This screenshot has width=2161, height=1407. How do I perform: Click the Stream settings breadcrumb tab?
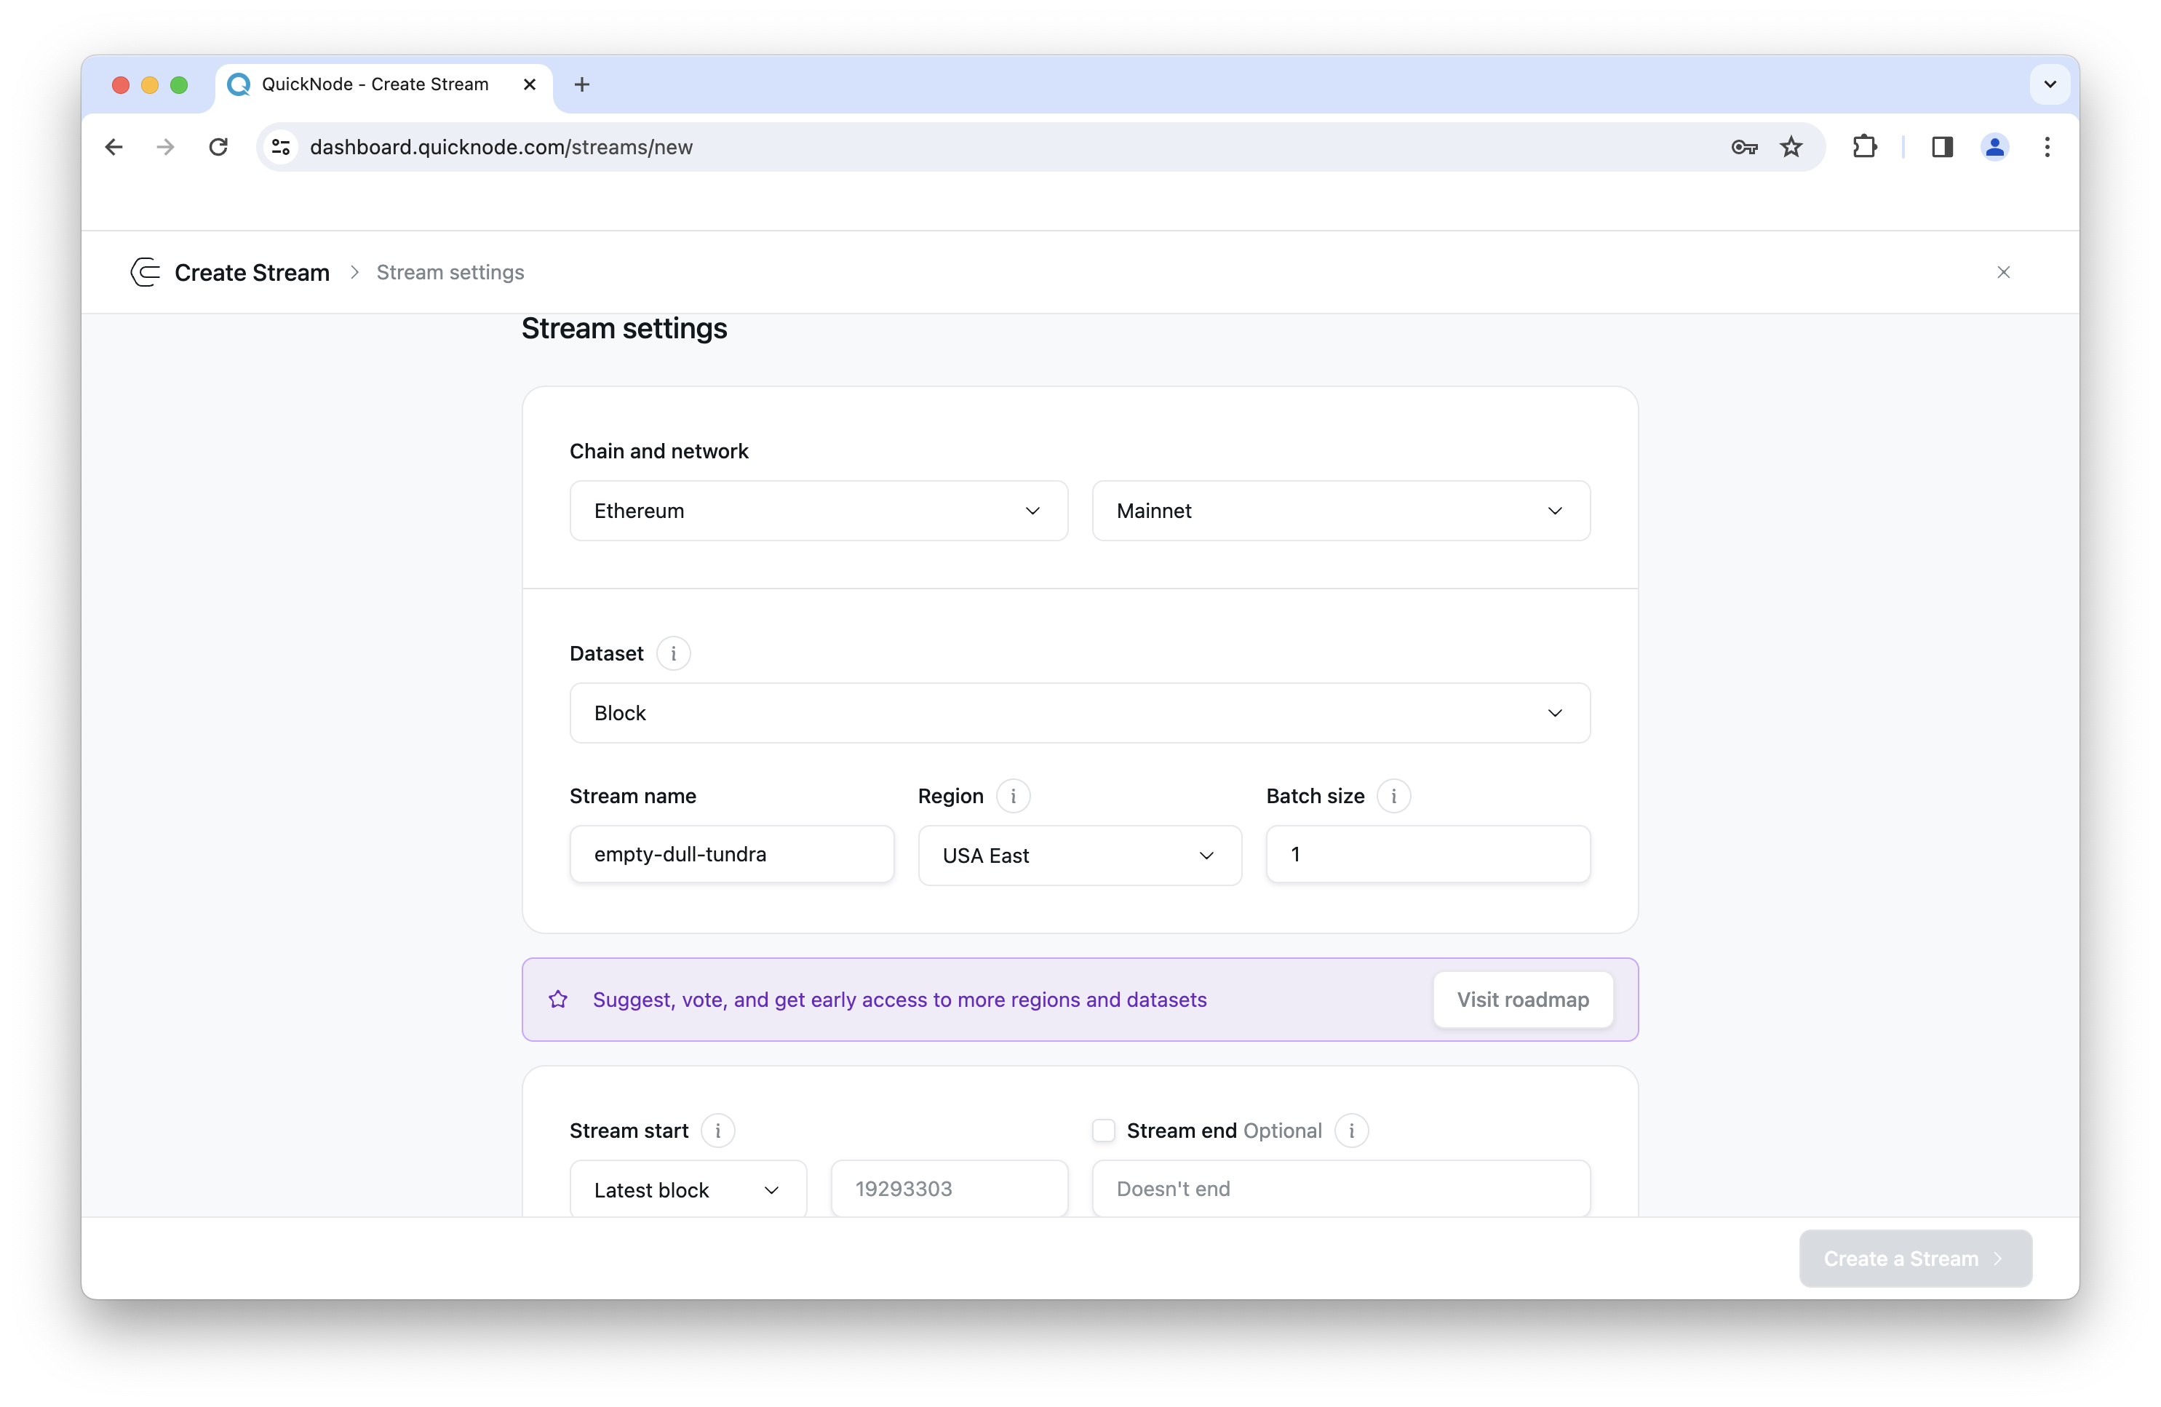pyautogui.click(x=450, y=271)
